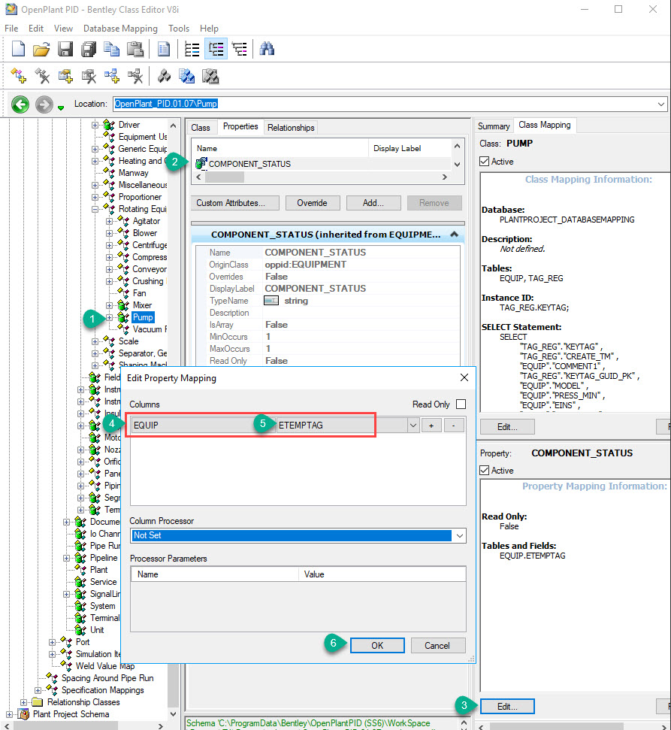
Task: Click the Copy toolbar icon
Action: [112, 49]
